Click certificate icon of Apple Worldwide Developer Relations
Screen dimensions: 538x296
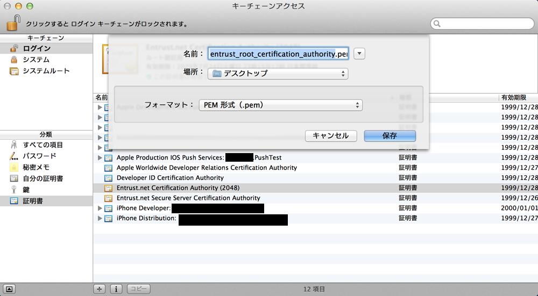tap(109, 168)
